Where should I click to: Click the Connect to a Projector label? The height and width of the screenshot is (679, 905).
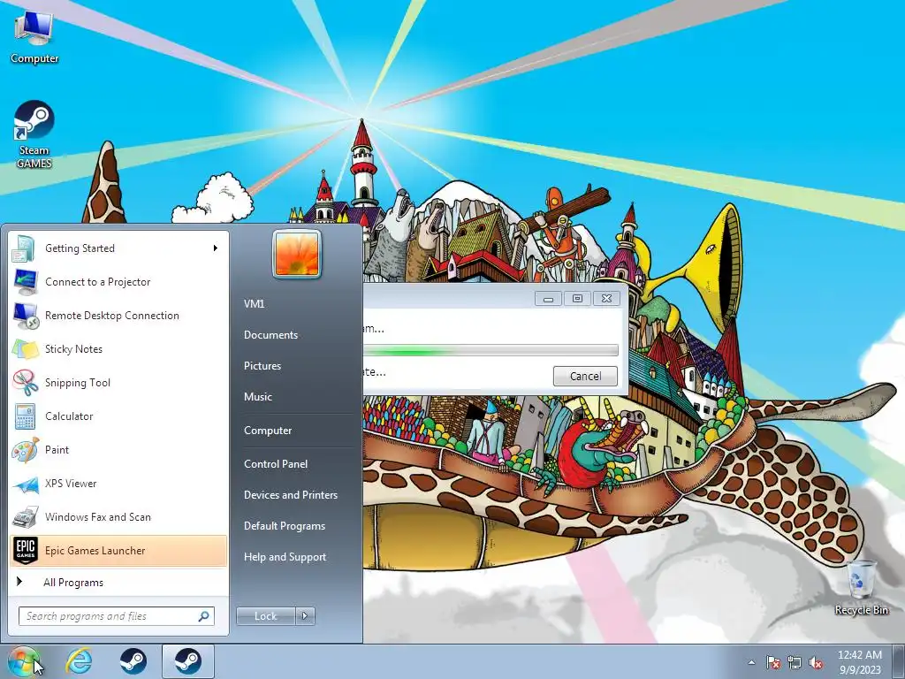97,282
